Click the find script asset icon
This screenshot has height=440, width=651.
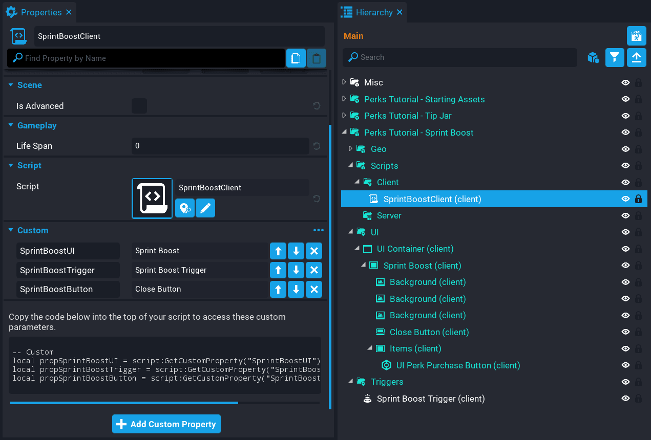[x=185, y=209]
